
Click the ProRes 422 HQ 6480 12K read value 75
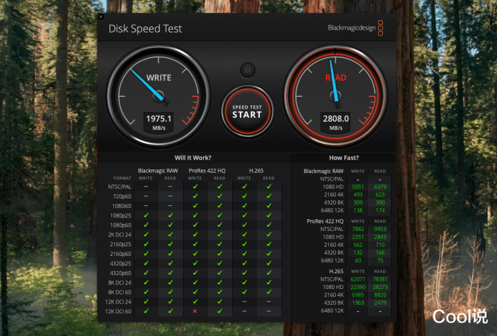[380, 261]
